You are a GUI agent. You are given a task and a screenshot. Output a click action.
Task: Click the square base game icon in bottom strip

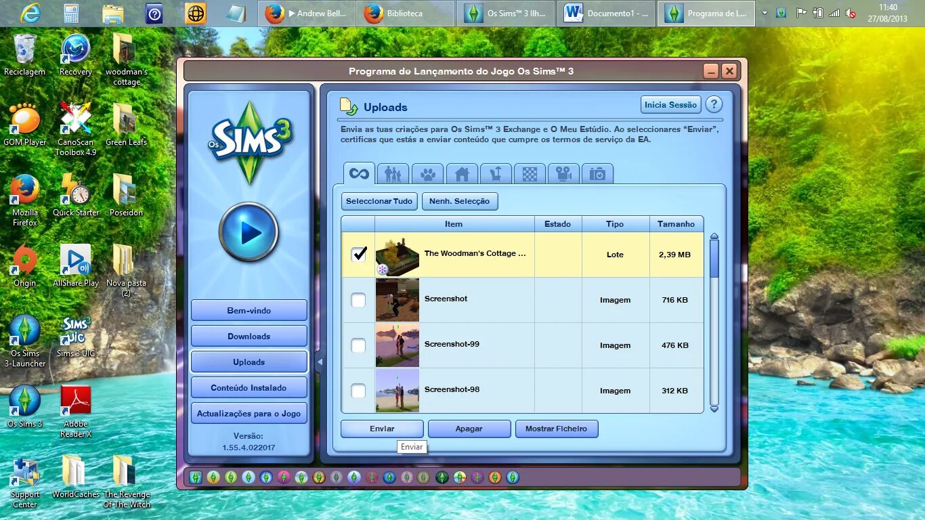196,477
